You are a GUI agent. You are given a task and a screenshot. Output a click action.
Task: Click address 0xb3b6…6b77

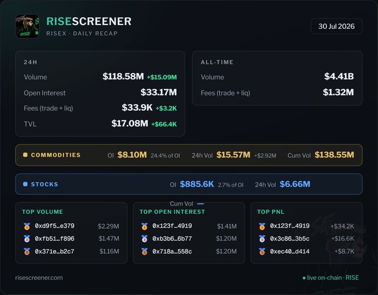click(x=172, y=239)
